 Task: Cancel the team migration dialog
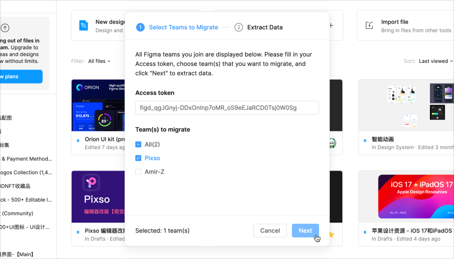(270, 230)
